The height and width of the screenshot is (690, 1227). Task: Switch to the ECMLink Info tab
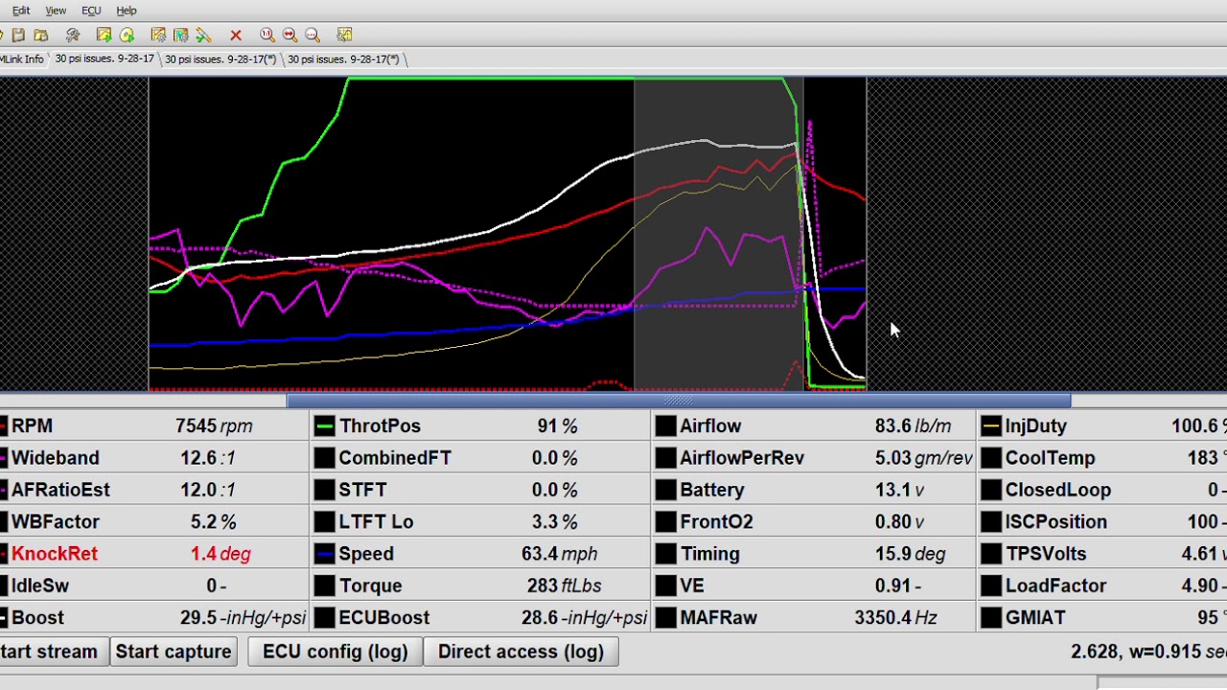[22, 58]
